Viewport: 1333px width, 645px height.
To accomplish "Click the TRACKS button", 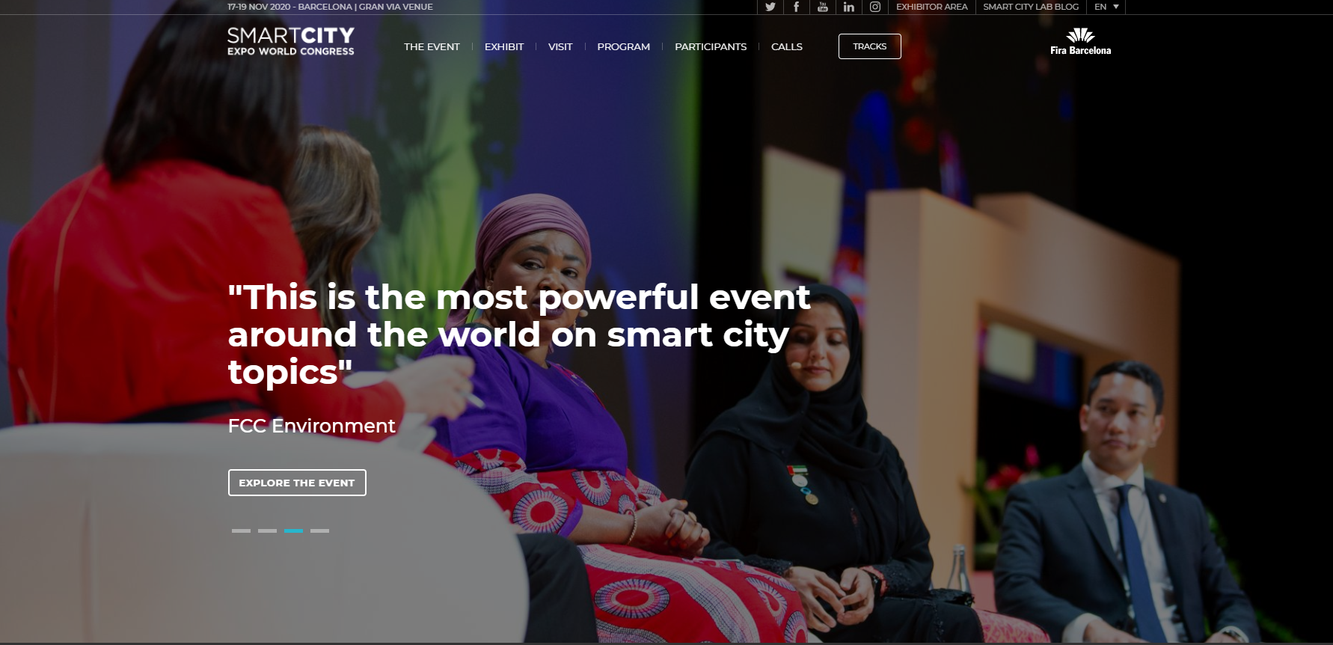I will tap(870, 46).
